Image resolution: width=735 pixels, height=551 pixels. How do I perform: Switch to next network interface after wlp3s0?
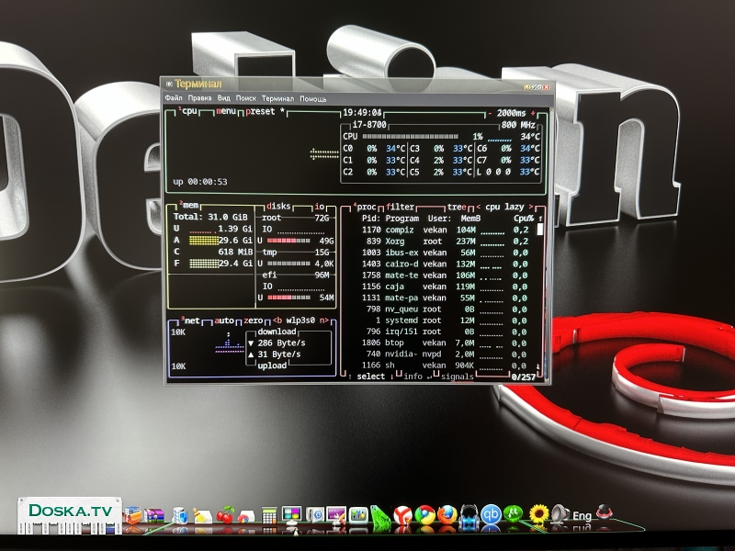coord(322,320)
